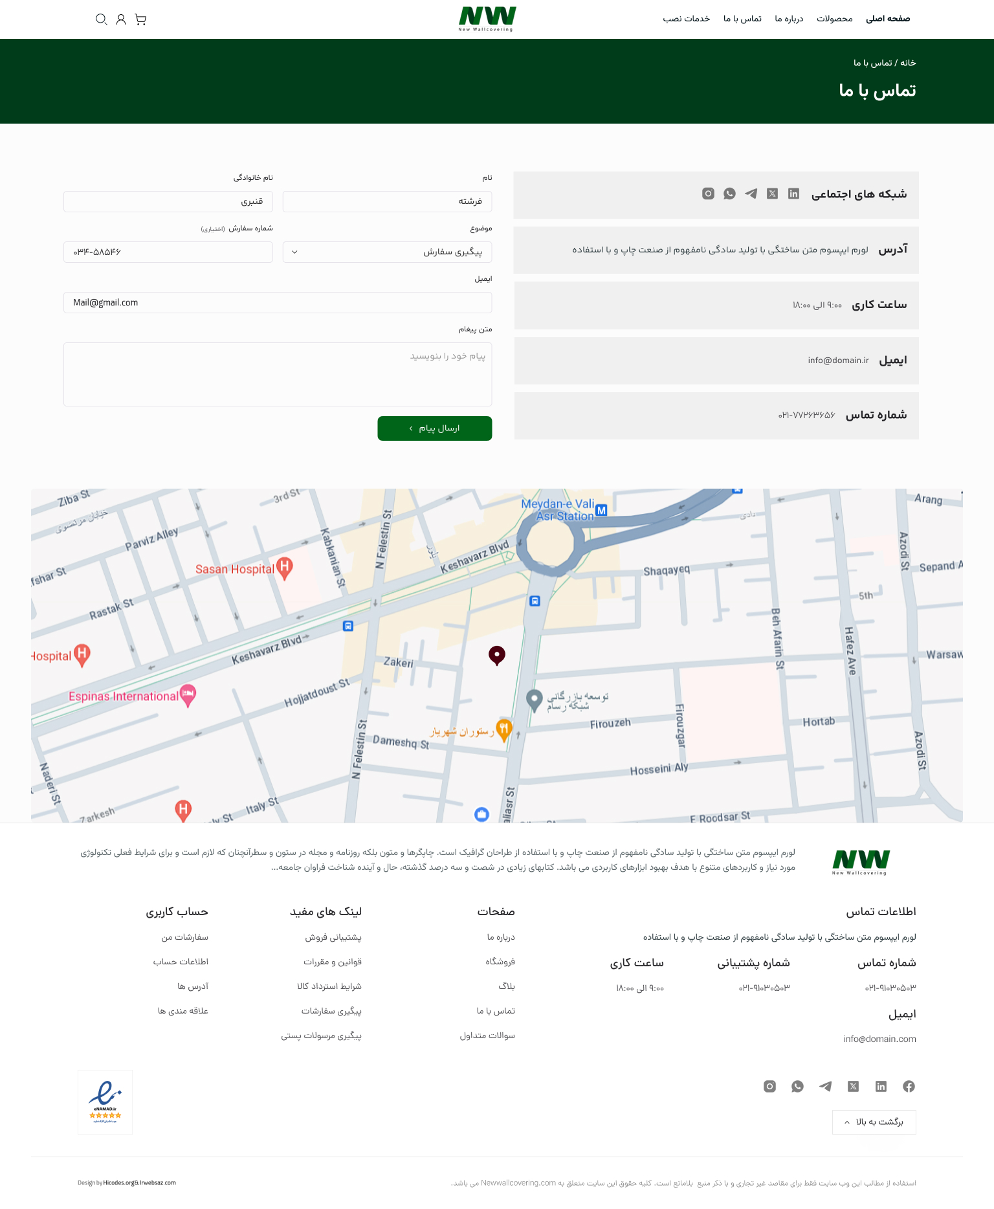The height and width of the screenshot is (1209, 994).
Task: Open خدمات نصب menu item
Action: tap(686, 19)
